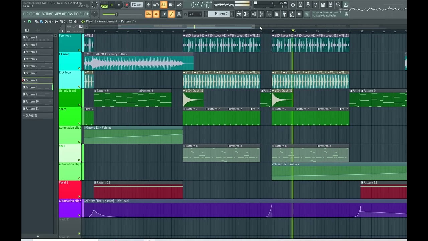Stop the song playback
Viewport: 428px width, 241px height.
click(x=119, y=5)
